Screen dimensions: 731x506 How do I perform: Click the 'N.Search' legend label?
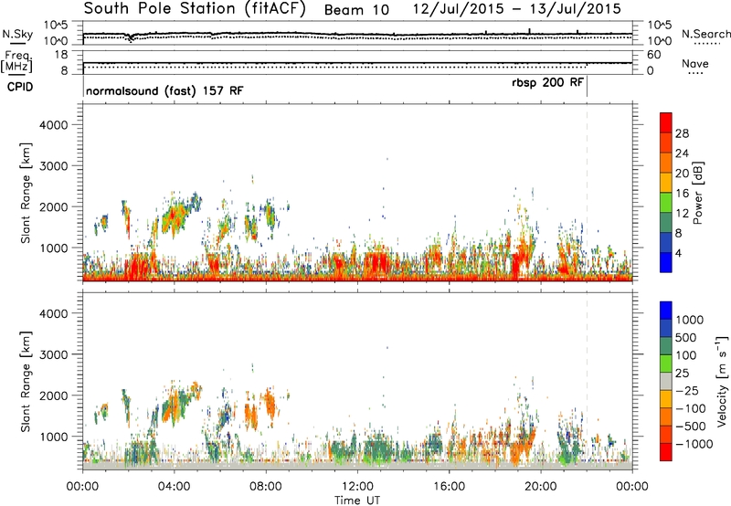click(x=705, y=34)
